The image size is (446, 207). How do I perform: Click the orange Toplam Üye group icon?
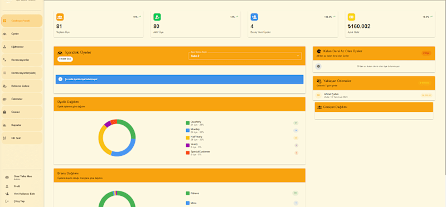coord(60,17)
